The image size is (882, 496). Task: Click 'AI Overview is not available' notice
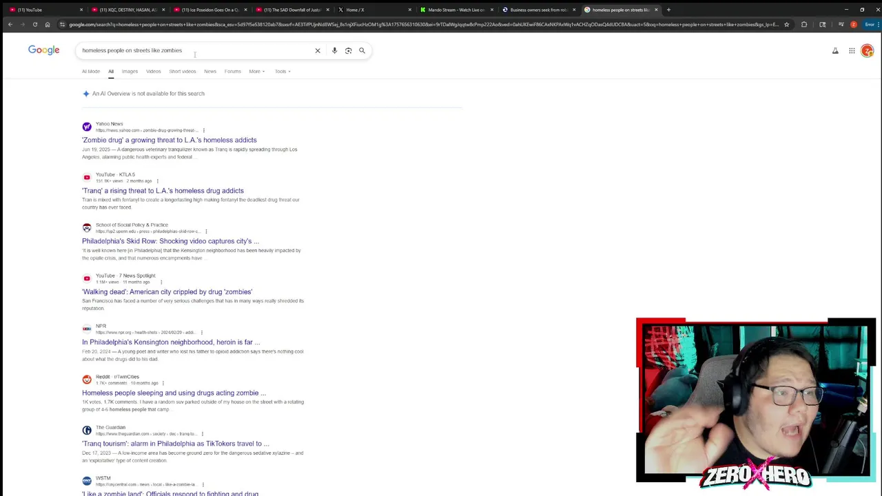(x=148, y=94)
